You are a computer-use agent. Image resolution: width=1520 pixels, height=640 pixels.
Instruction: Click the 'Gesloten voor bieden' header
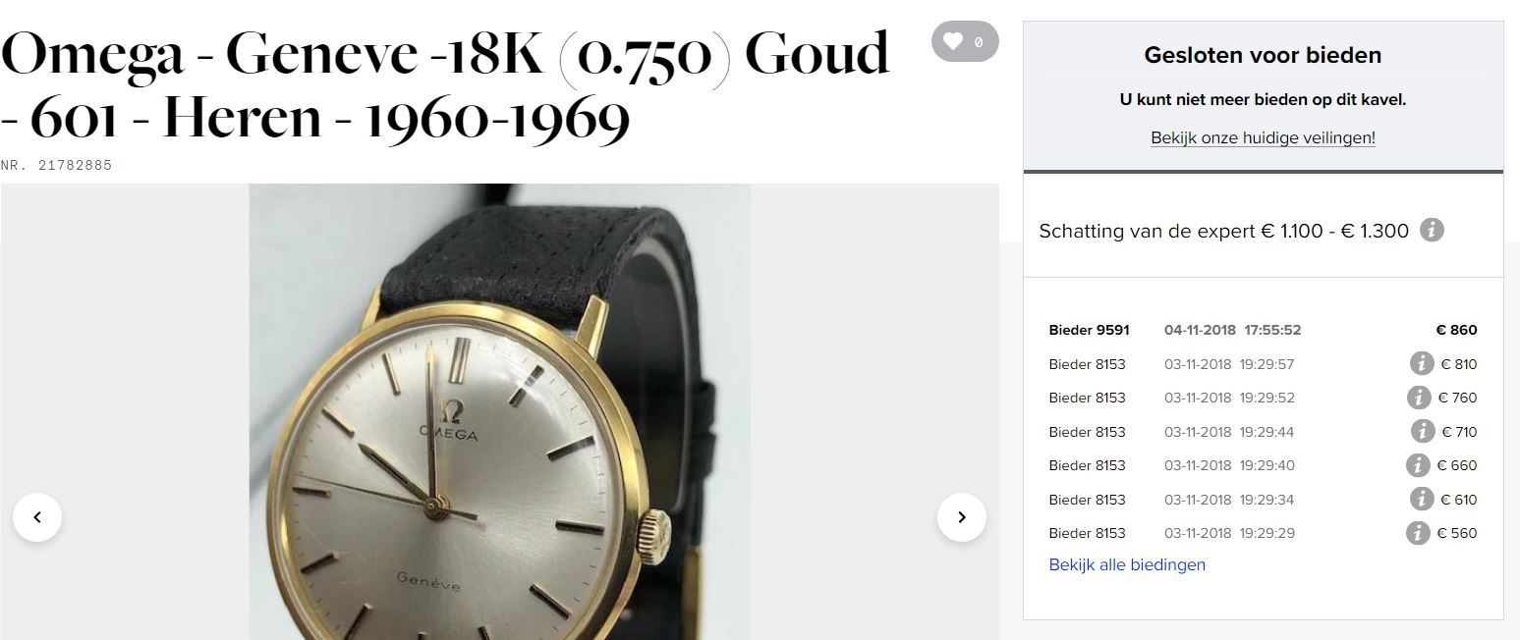(x=1263, y=56)
